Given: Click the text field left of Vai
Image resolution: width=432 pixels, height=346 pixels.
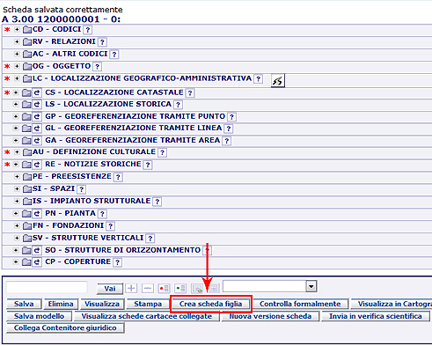Looking at the screenshot, I should coord(47,288).
